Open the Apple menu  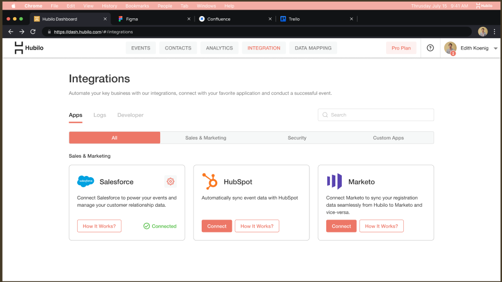point(13,6)
